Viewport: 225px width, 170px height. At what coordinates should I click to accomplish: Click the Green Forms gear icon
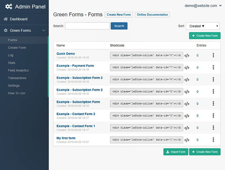tap(5, 31)
